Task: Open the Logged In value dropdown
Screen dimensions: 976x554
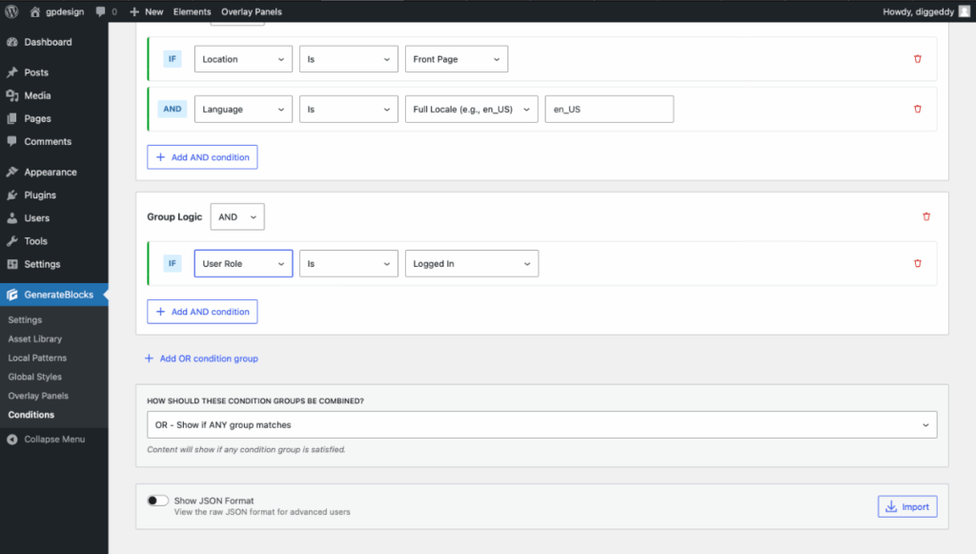Action: click(471, 263)
